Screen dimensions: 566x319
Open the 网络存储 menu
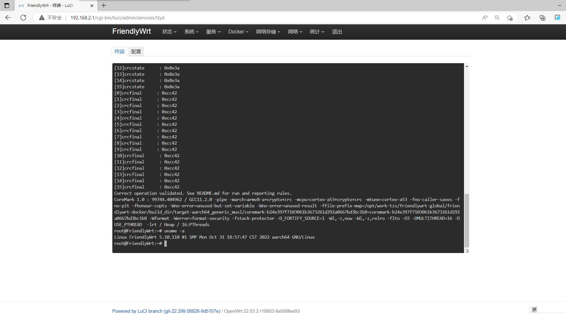coord(268,32)
